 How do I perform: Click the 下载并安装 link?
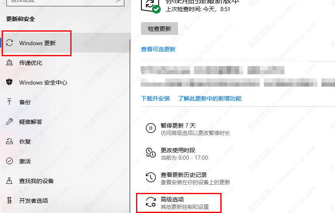click(x=155, y=98)
